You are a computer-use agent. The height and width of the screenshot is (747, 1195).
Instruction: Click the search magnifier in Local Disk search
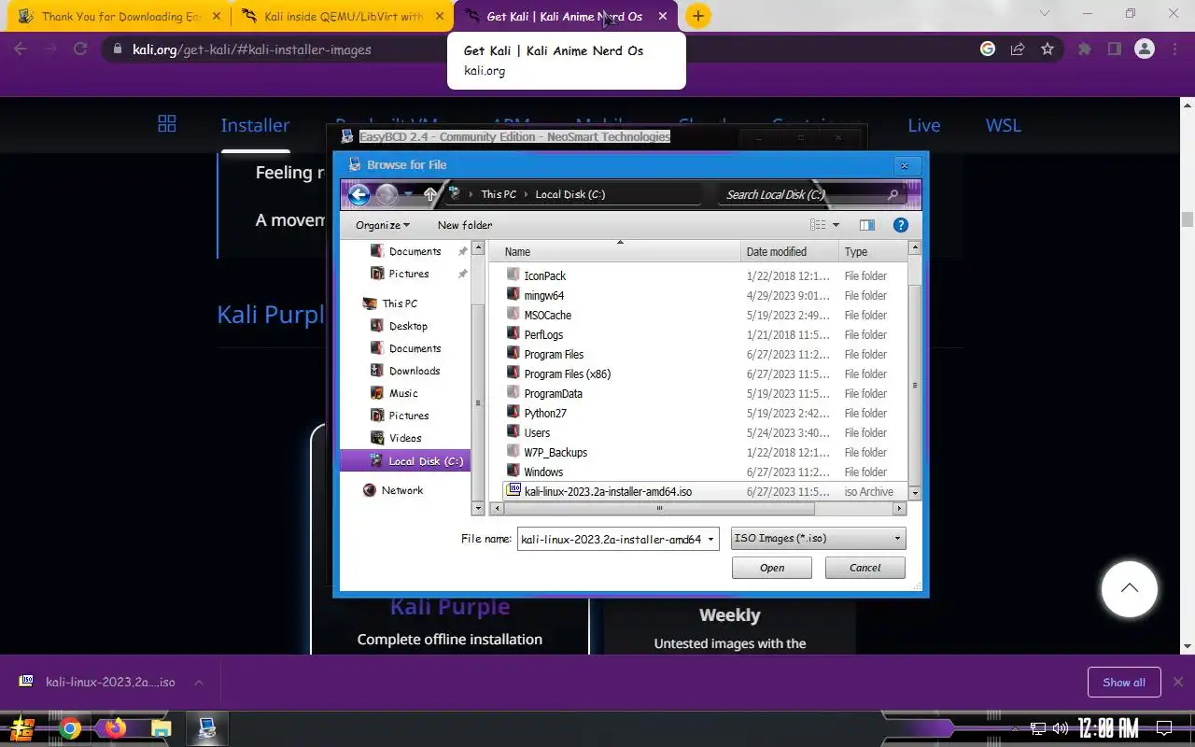(893, 194)
